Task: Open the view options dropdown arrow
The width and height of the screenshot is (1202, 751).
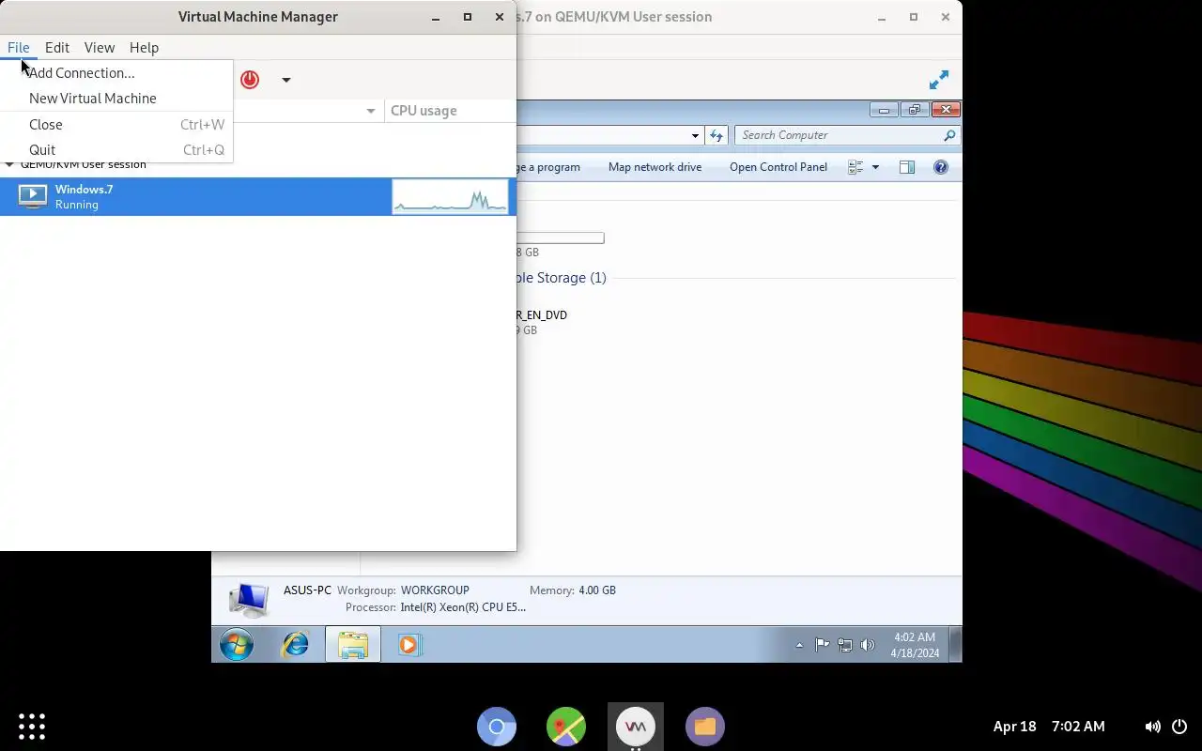Action: coord(875,167)
